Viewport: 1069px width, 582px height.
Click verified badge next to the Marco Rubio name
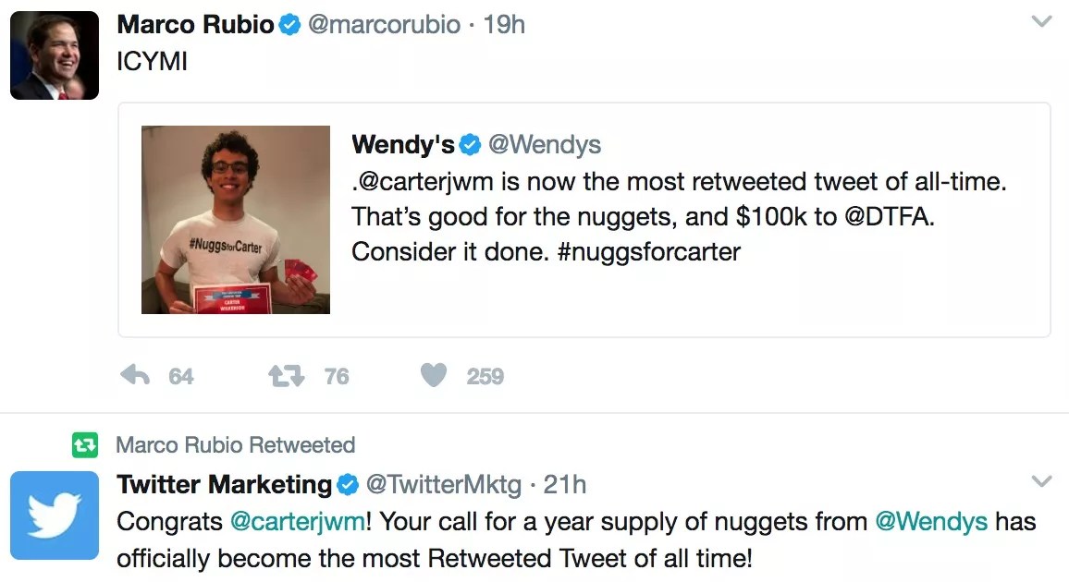pos(289,25)
